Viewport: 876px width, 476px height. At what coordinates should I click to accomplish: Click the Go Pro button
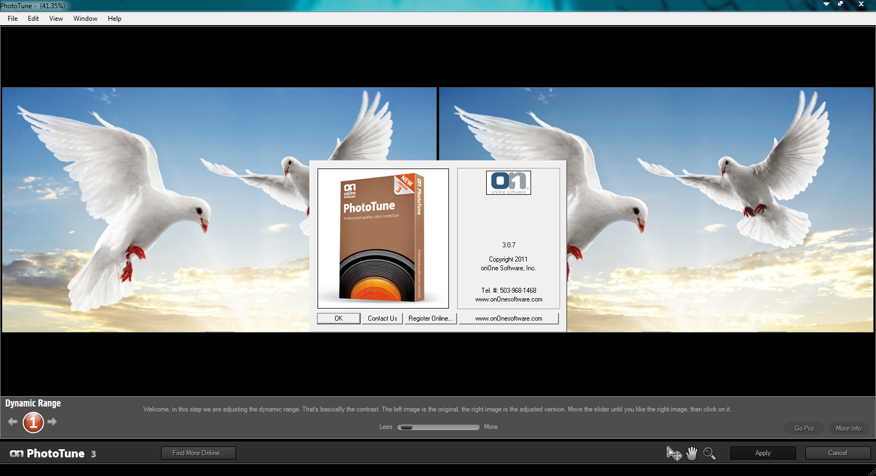coord(804,428)
